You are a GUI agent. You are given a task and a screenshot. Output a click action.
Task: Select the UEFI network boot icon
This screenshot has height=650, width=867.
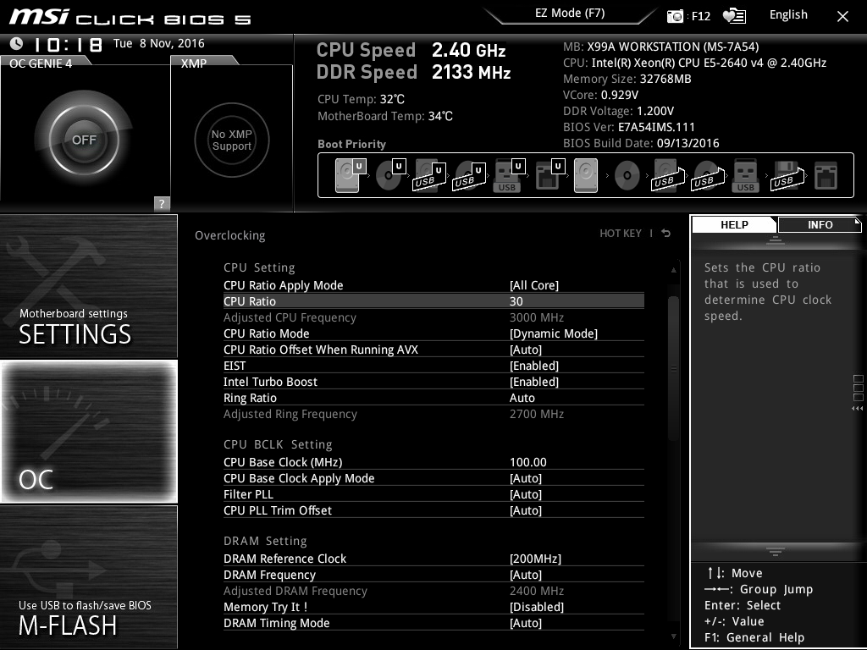549,175
